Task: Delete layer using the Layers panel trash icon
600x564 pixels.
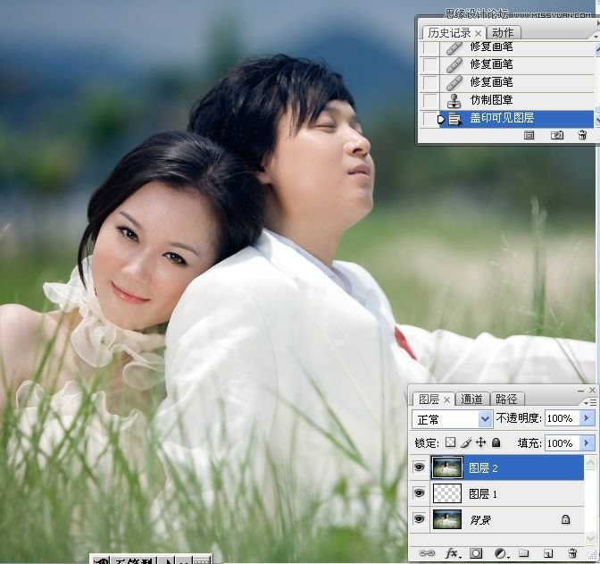Action: coord(573,553)
